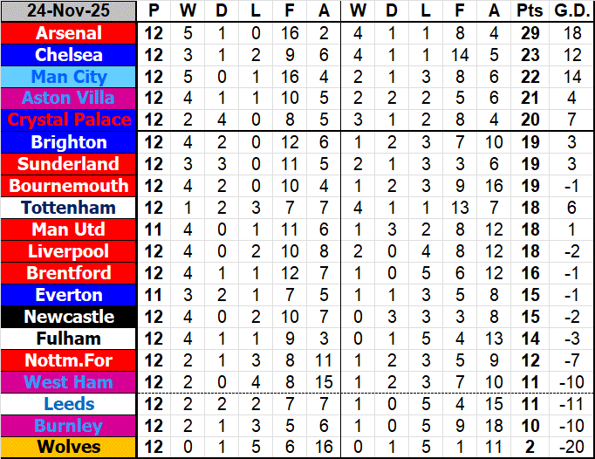Select the Brighton team cell
Viewport: 595px width, 459px height.
click(x=69, y=142)
